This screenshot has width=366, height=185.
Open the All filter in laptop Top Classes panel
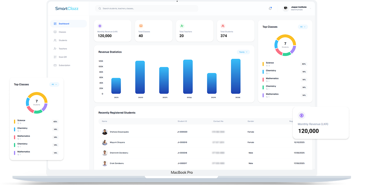[x=303, y=27]
